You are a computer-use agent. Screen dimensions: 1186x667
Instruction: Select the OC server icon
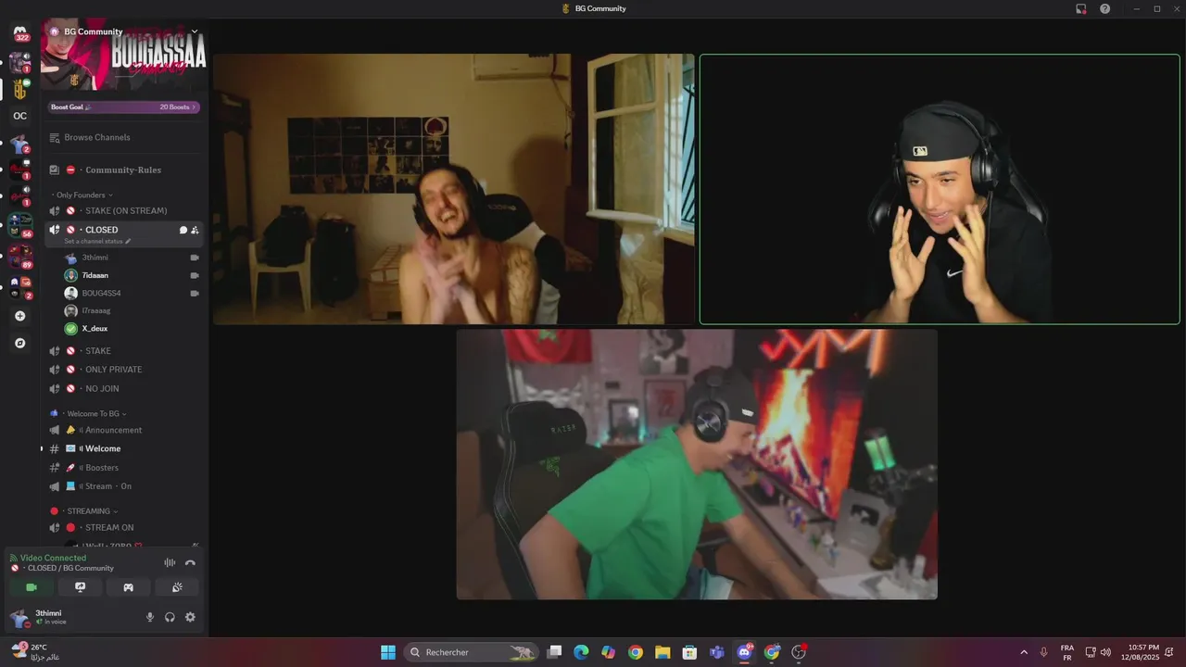click(x=20, y=116)
